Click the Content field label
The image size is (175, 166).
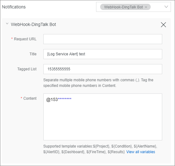(30, 98)
